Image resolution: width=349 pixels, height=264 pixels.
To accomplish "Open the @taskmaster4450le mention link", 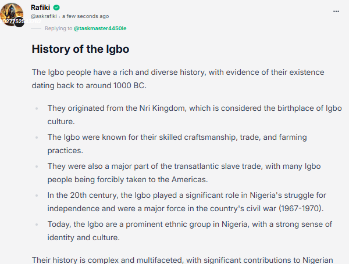I will pos(100,28).
